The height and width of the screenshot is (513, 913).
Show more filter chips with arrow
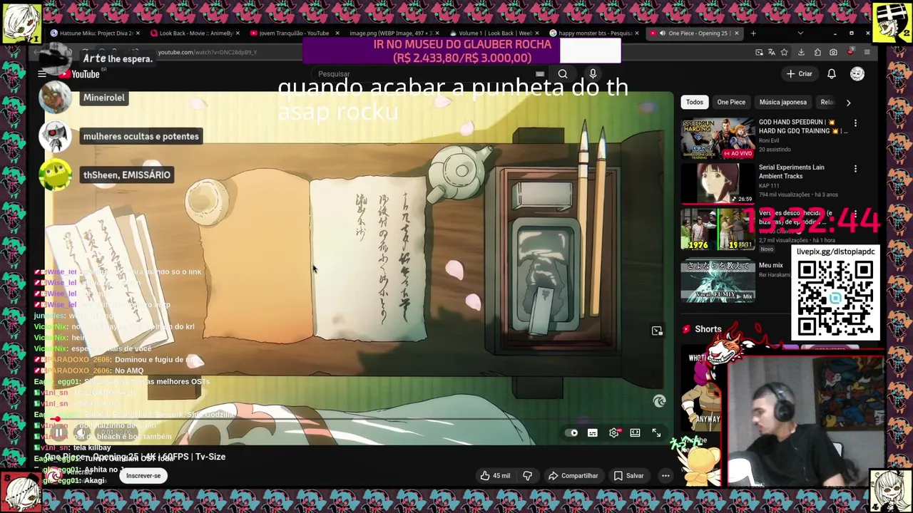pyautogui.click(x=848, y=103)
